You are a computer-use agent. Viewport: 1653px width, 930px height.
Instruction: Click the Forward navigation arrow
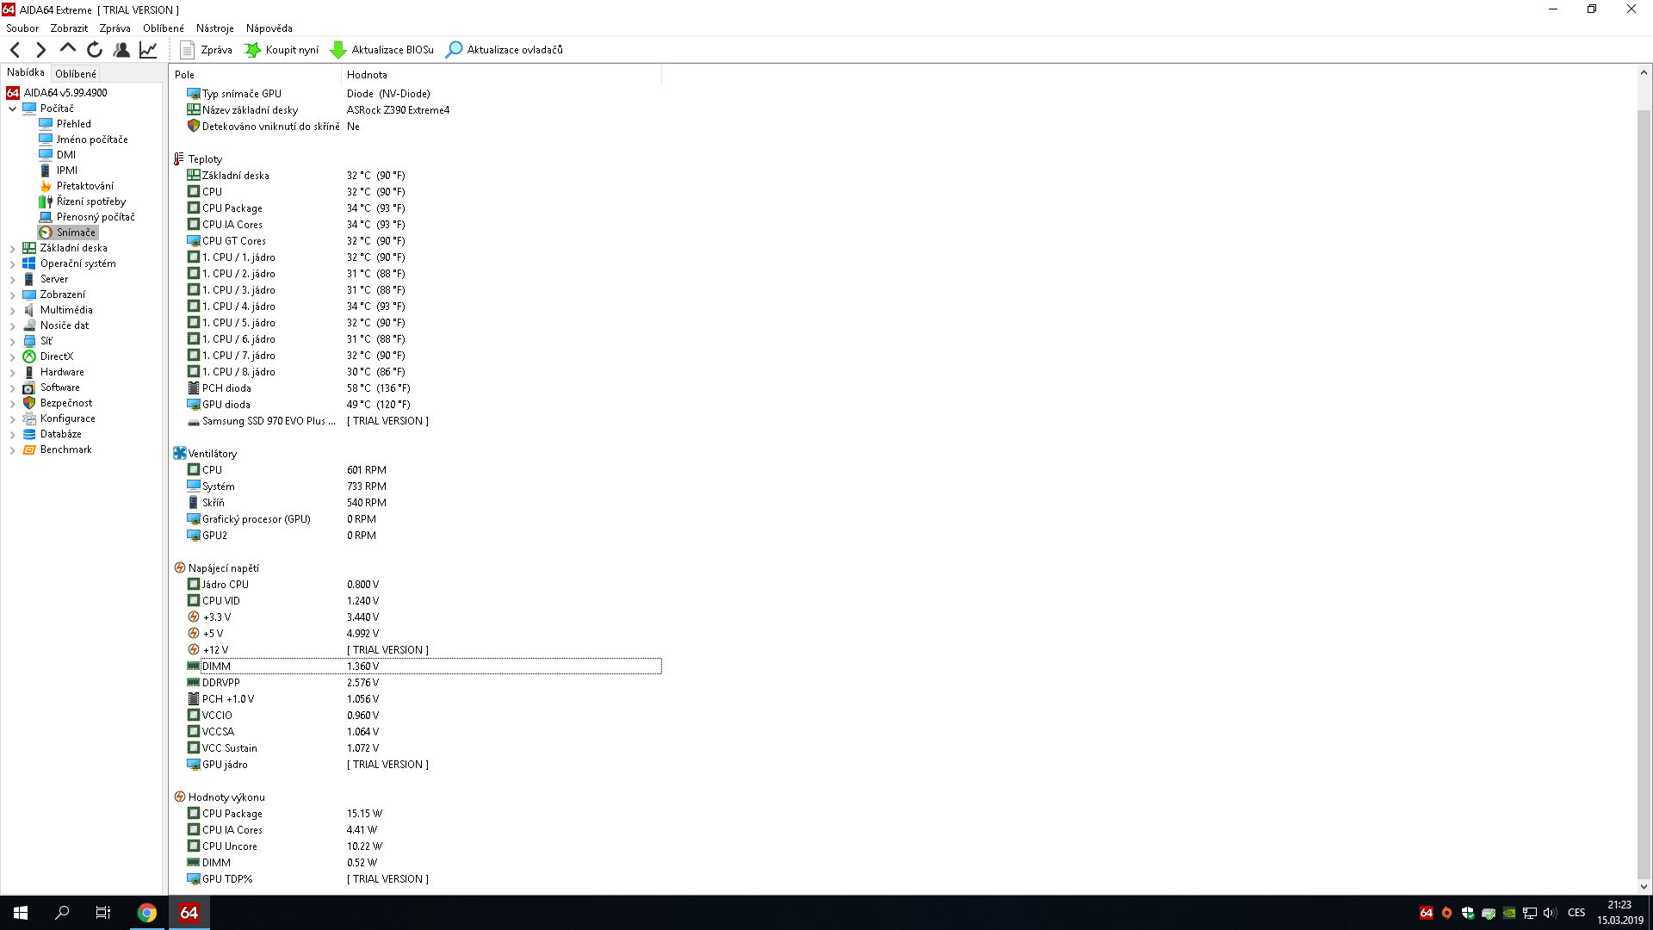(40, 50)
